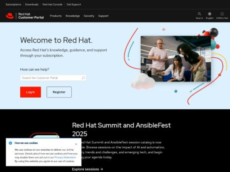Click the Red Hat fedora logo
Screen dimensions: 230x172
10,16
